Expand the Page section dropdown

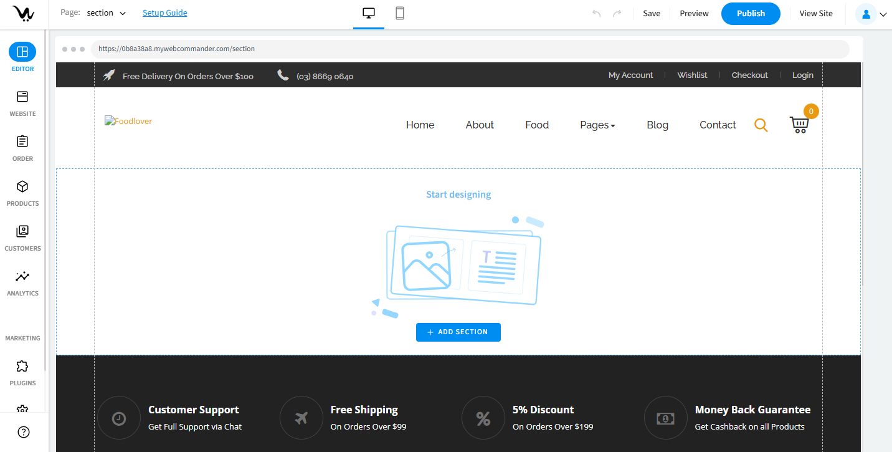pos(106,13)
